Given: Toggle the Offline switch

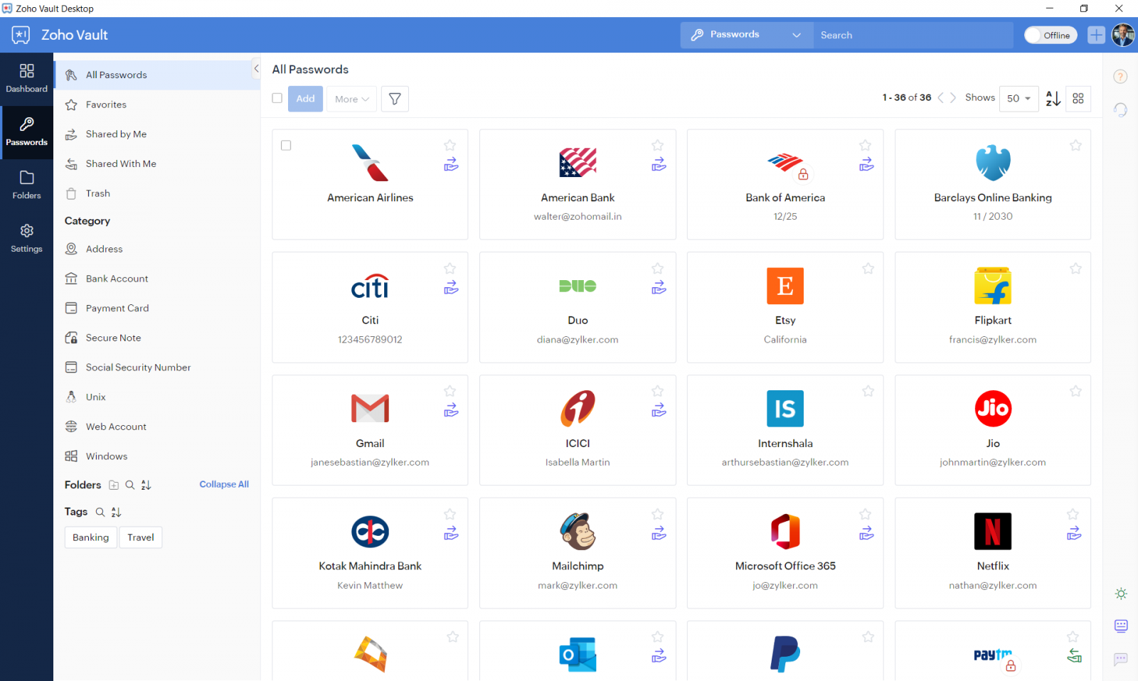Looking at the screenshot, I should coord(1051,35).
